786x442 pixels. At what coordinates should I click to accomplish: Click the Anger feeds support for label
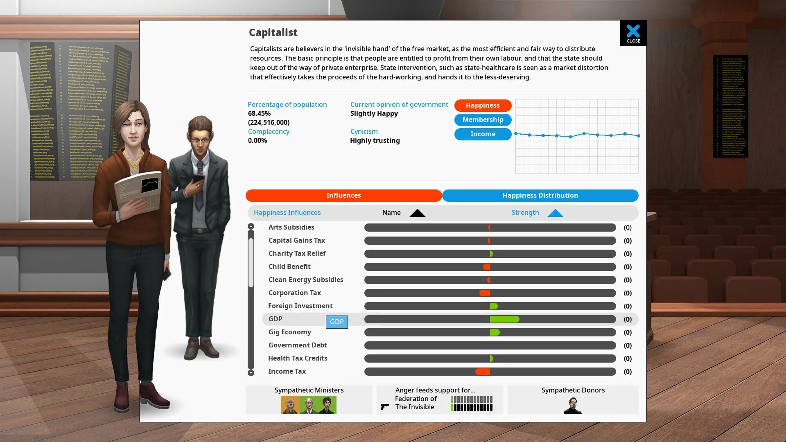[x=435, y=390]
